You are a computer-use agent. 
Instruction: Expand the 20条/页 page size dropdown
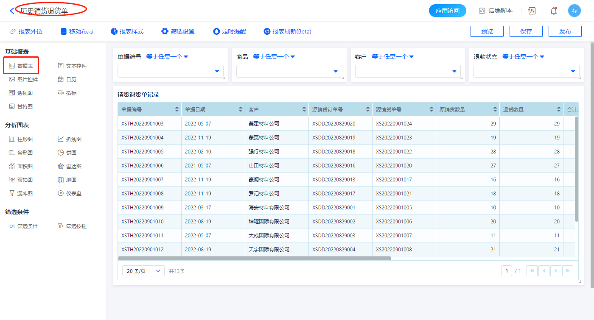click(x=143, y=271)
